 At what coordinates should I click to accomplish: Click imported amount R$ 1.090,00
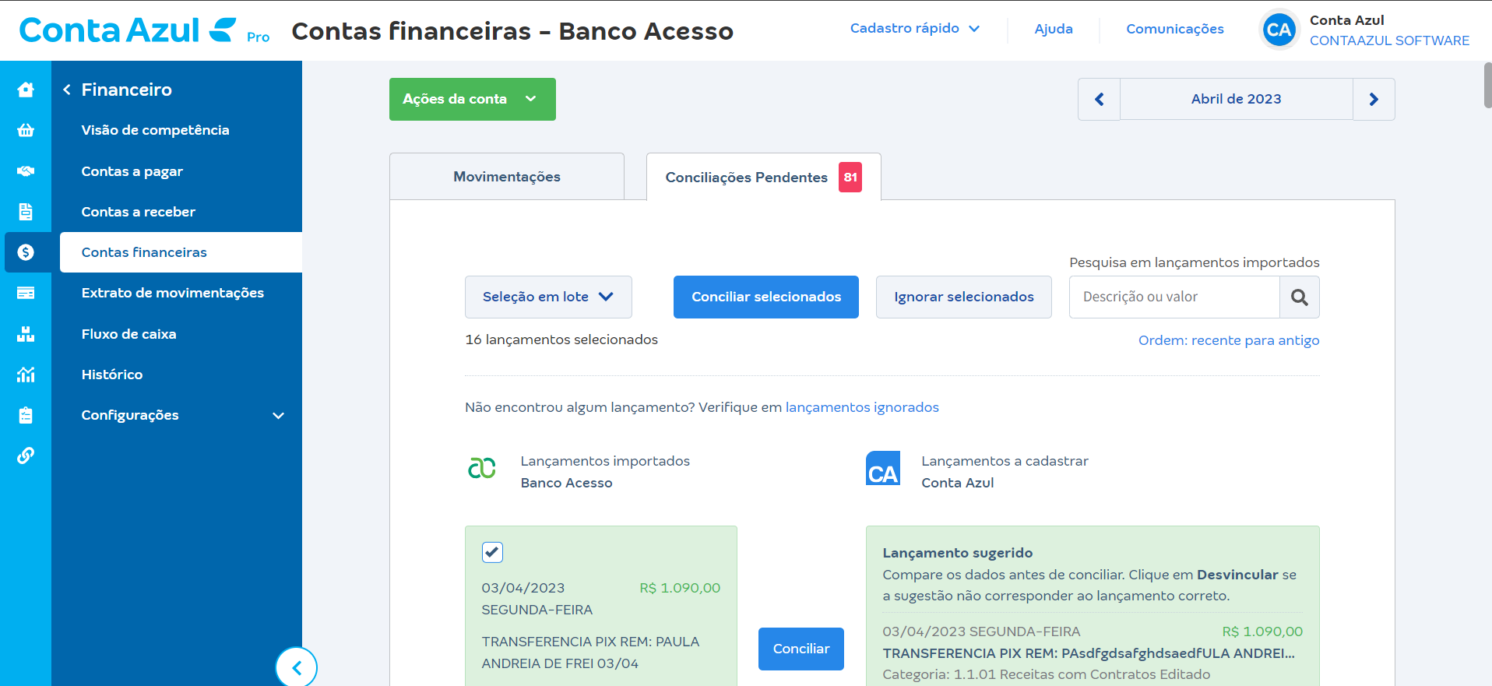(x=680, y=588)
